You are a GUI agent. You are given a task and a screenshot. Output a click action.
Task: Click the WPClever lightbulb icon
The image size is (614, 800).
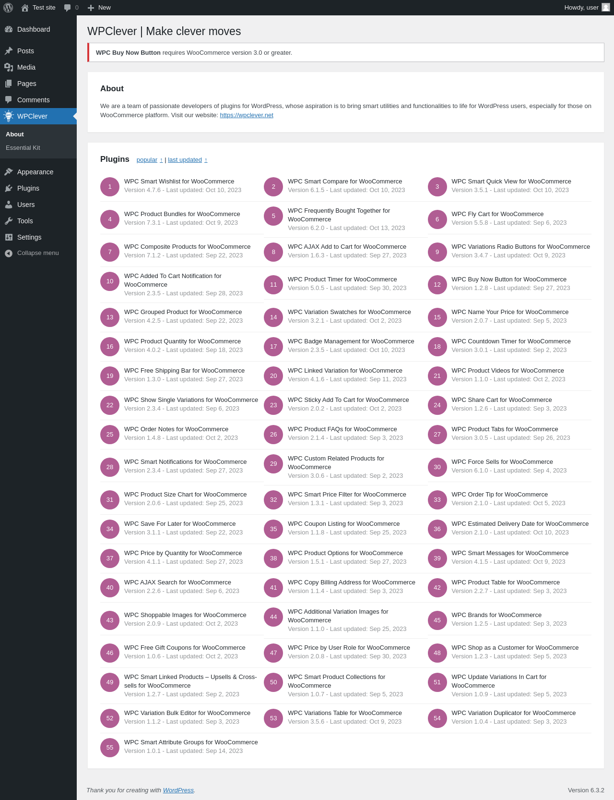pos(9,116)
